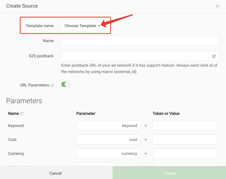Click the Keyword parameter field
226x179 pixels.
coord(108,126)
